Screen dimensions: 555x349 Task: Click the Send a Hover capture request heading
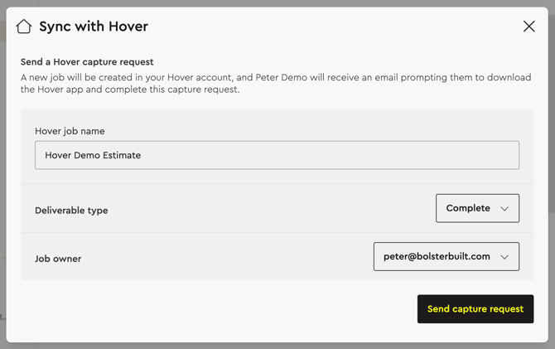pyautogui.click(x=87, y=62)
